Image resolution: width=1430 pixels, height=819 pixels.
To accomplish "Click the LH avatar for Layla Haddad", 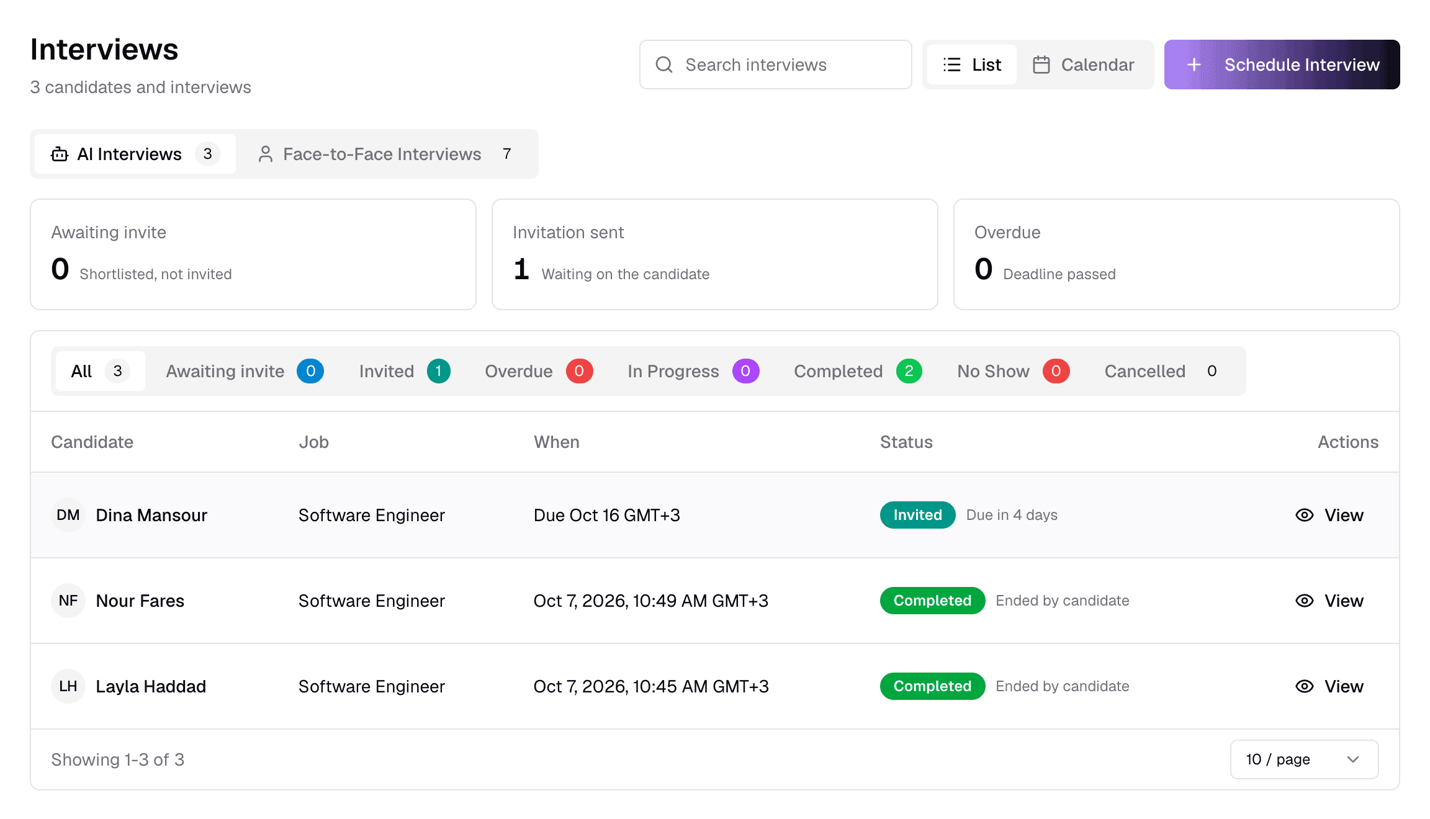I will [68, 686].
